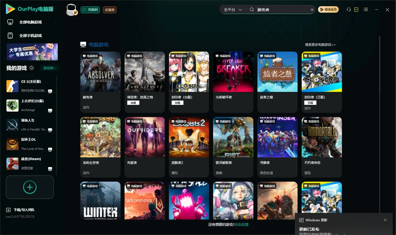Screen dimensions: 396x235
Task: Click the 上古世纪(台服) ArcheAge icon
Action: click(x=12, y=106)
